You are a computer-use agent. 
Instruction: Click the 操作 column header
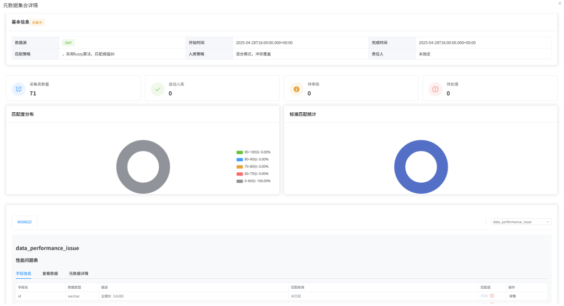(511, 287)
